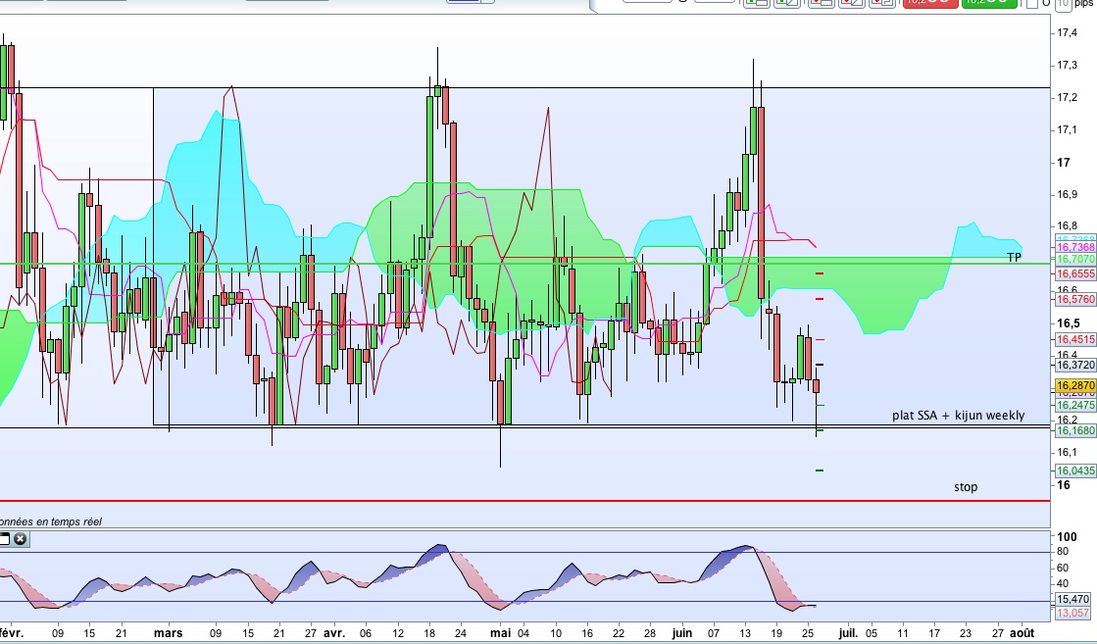Click the yellow current price tag 16,2870
Screen dimensions: 1097x644
1073,386
